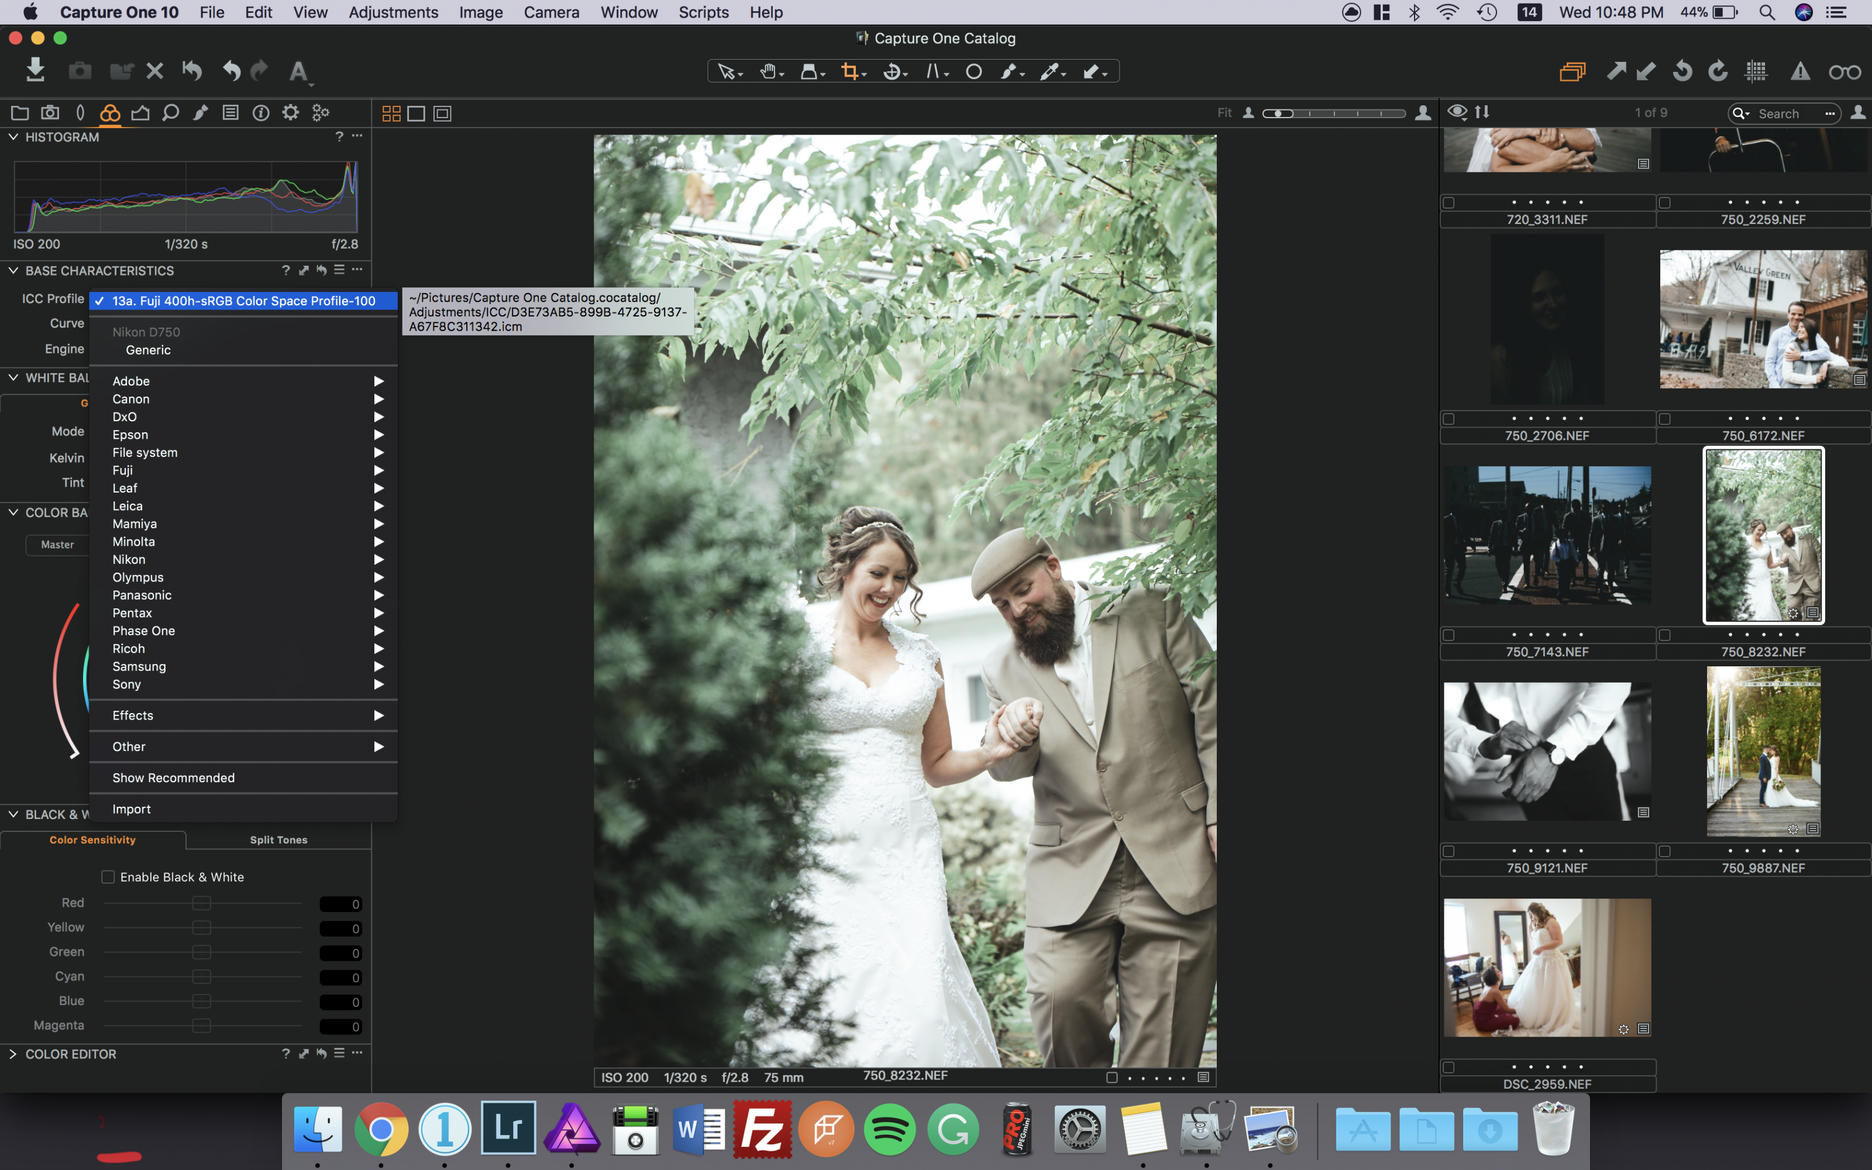Check the box above 750_7143.NEF thumbnail
1872x1170 pixels.
pyautogui.click(x=1449, y=635)
